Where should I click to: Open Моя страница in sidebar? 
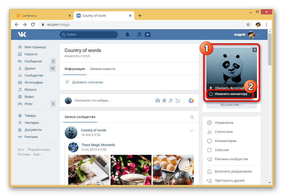[x=35, y=47]
